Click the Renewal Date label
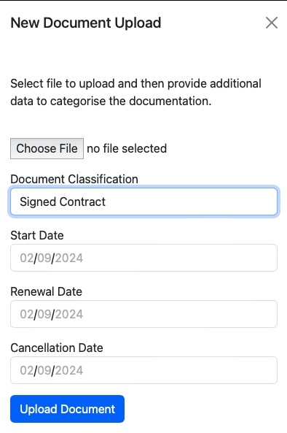The width and height of the screenshot is (287, 433). 47,291
